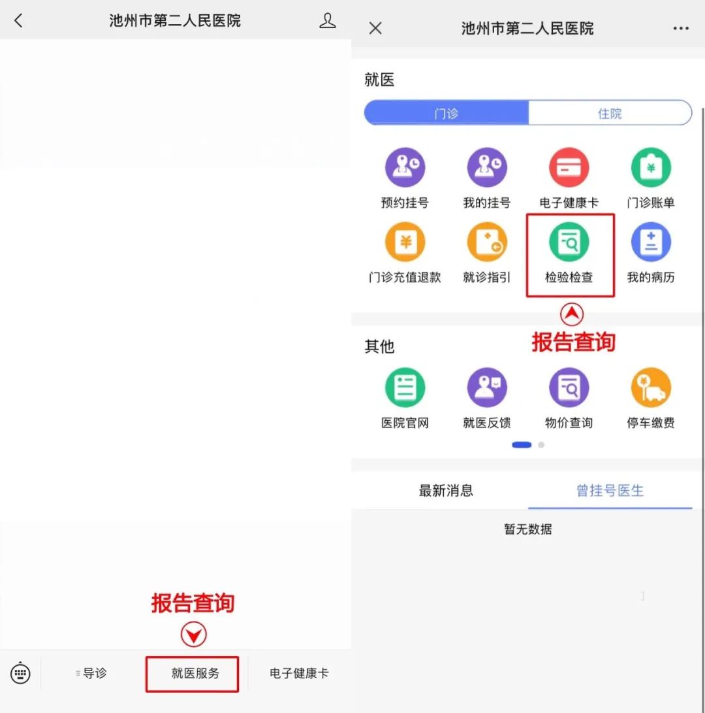
Task: Select the 曾挂号医生 tab
Action: point(610,490)
